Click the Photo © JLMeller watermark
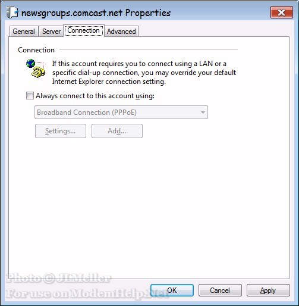Screen dimensions: 299x306 pos(59,278)
